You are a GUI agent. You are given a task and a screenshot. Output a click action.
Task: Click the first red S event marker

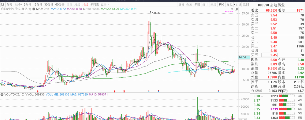[x=38, y=91]
